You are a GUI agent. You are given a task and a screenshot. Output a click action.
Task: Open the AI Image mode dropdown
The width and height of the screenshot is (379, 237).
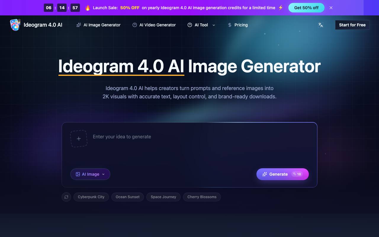coord(90,174)
